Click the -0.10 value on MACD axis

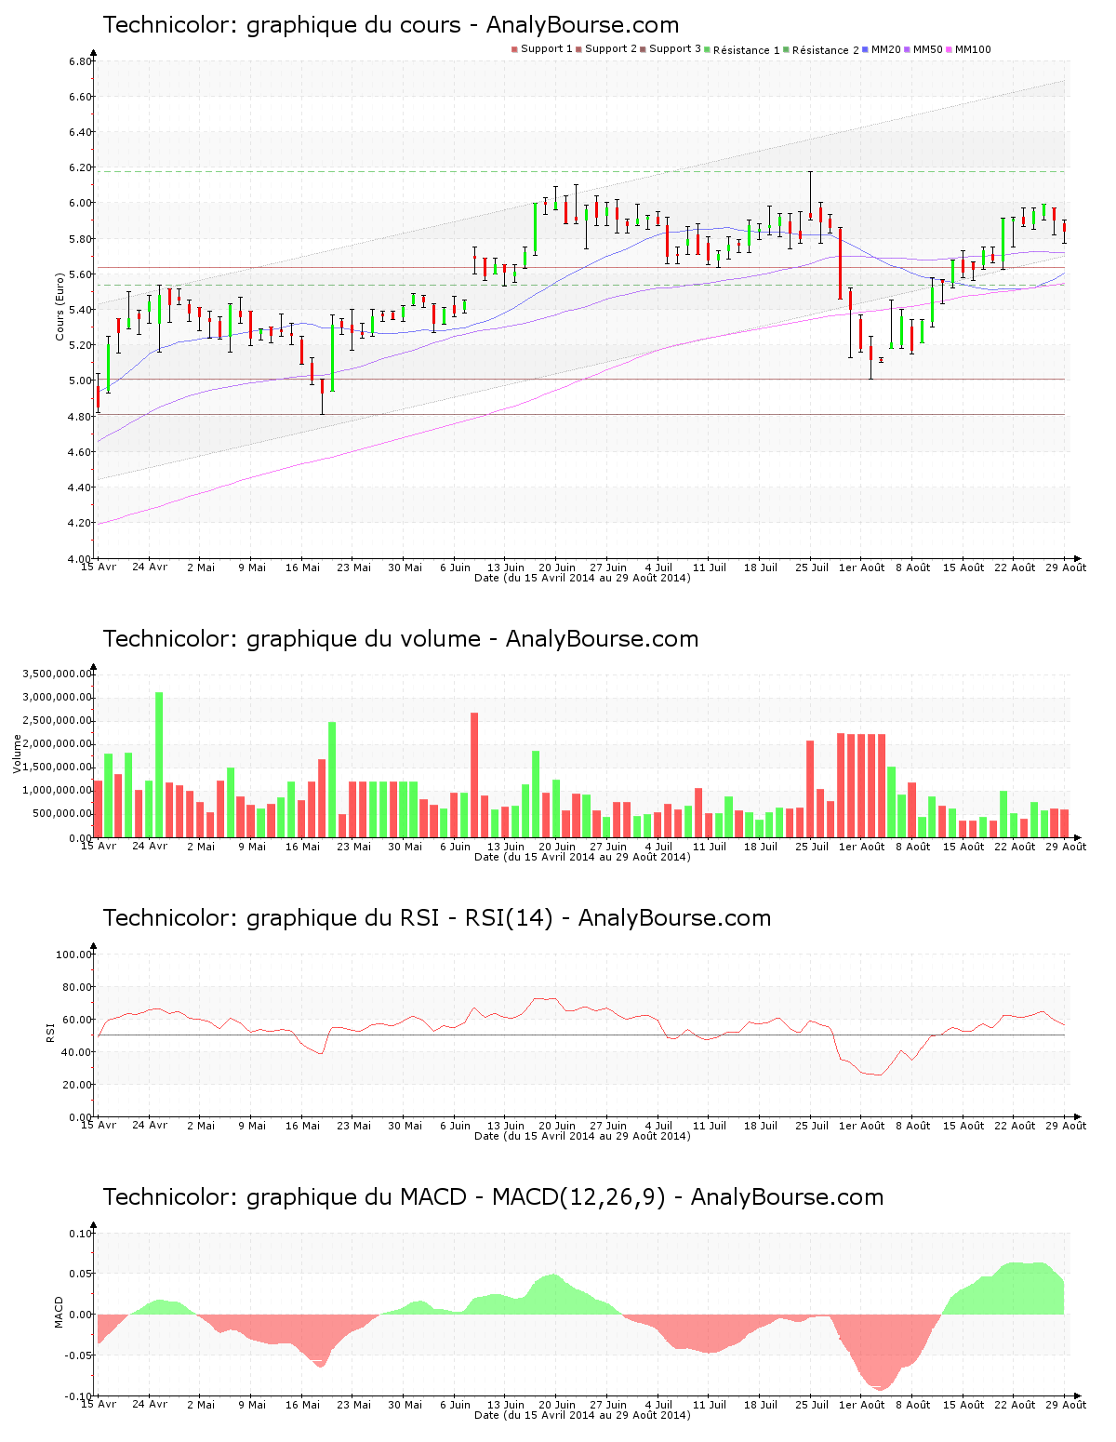(79, 1395)
